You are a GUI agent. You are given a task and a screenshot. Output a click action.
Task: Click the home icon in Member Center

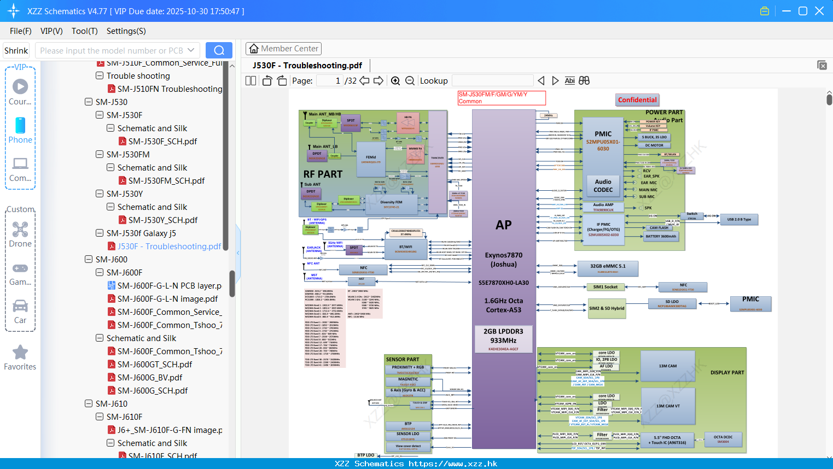254,49
